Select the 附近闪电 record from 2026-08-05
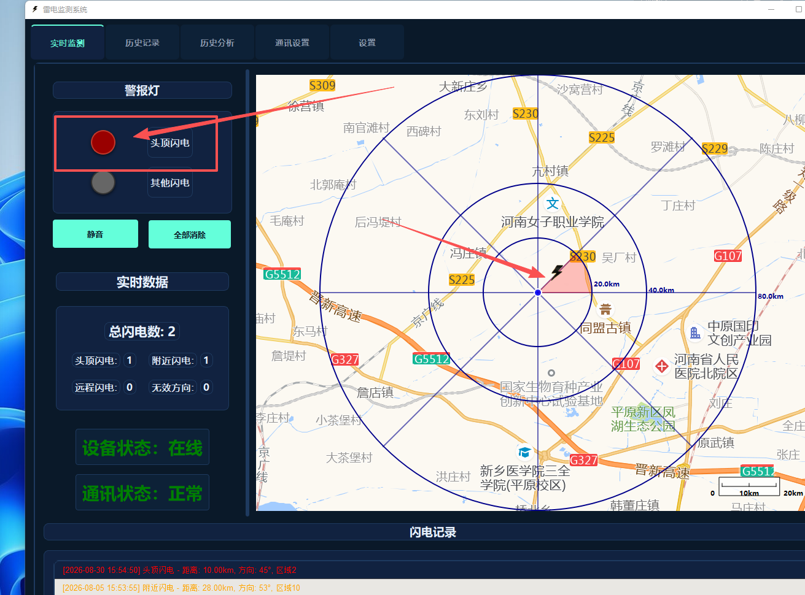The height and width of the screenshot is (595, 805). coord(430,588)
